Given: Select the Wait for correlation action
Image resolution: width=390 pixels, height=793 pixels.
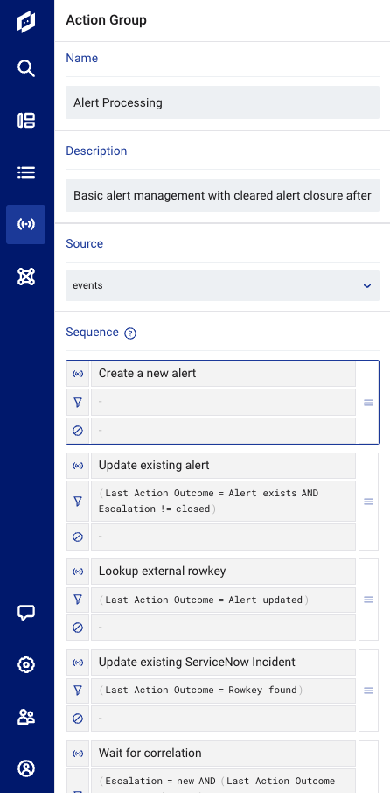Looking at the screenshot, I should click(223, 754).
